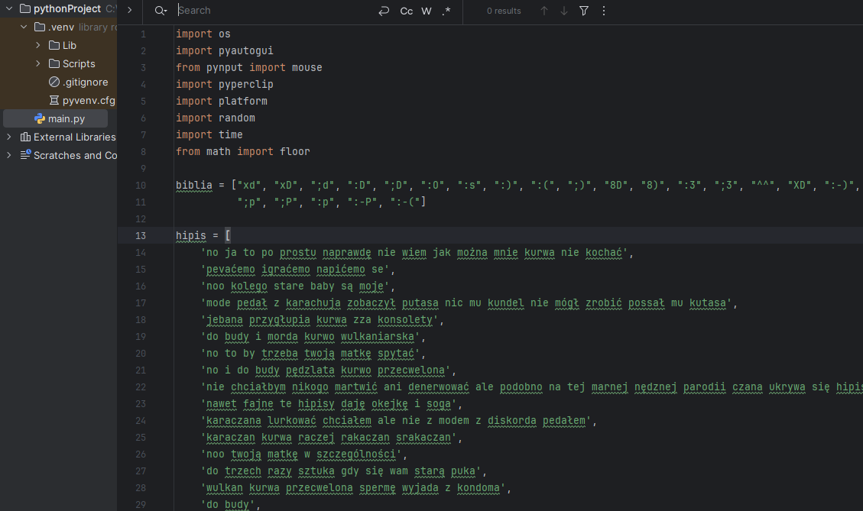Click the Scratches and Consoles icon
The image size is (863, 511).
(x=25, y=155)
